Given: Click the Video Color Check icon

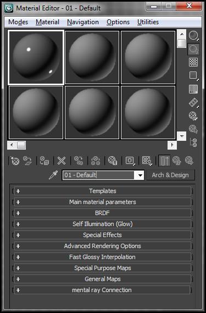Looking at the screenshot, I should (193, 89).
